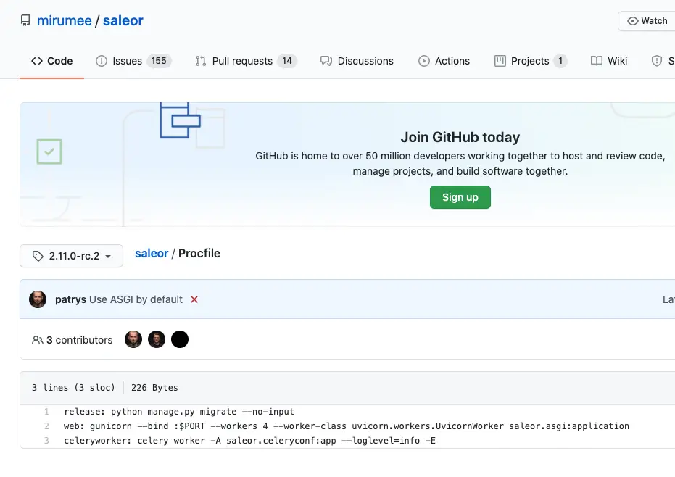
Task: Click the shield Security tab icon
Action: [x=656, y=61]
